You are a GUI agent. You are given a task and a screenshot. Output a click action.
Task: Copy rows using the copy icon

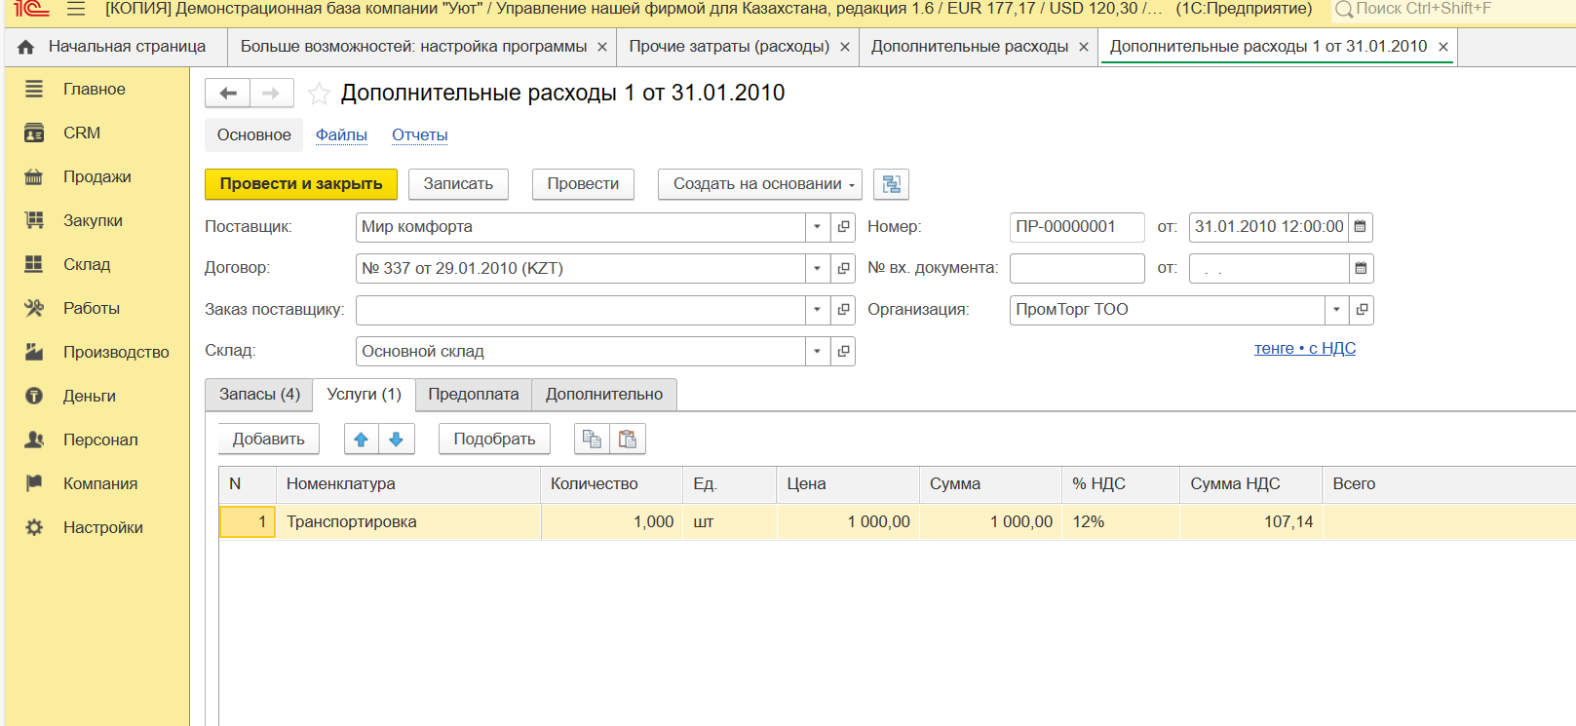point(592,439)
